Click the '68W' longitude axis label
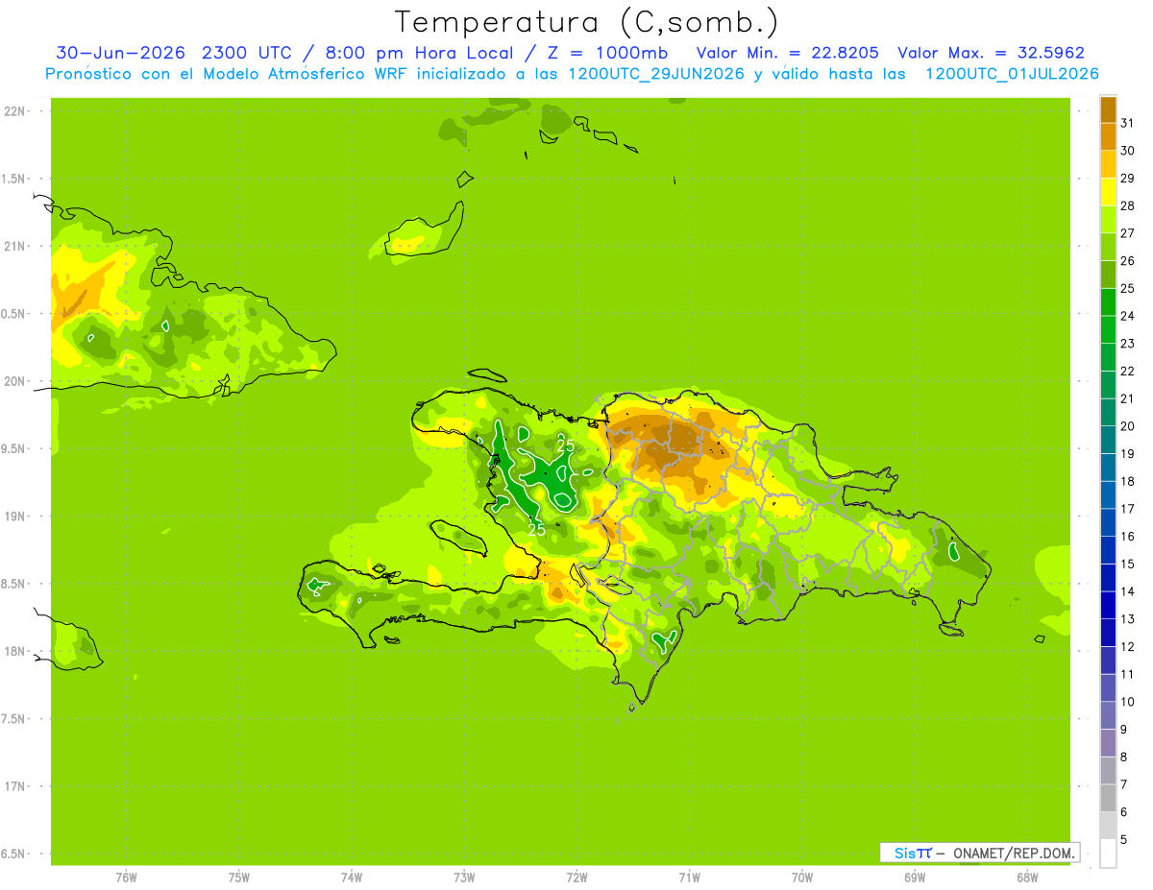Screen dimensions: 1153x890 (1027, 878)
